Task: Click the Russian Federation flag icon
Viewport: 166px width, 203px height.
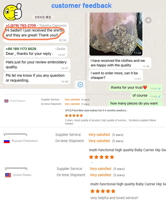Action: [x=7, y=142]
